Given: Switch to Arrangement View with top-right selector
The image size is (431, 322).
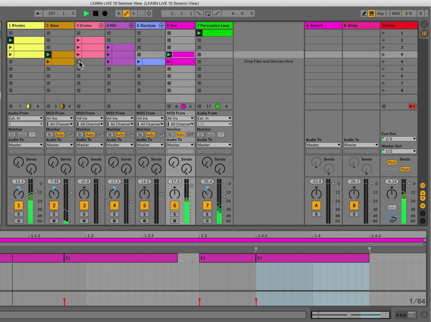Looking at the screenshot, I should pyautogui.click(x=425, y=25).
